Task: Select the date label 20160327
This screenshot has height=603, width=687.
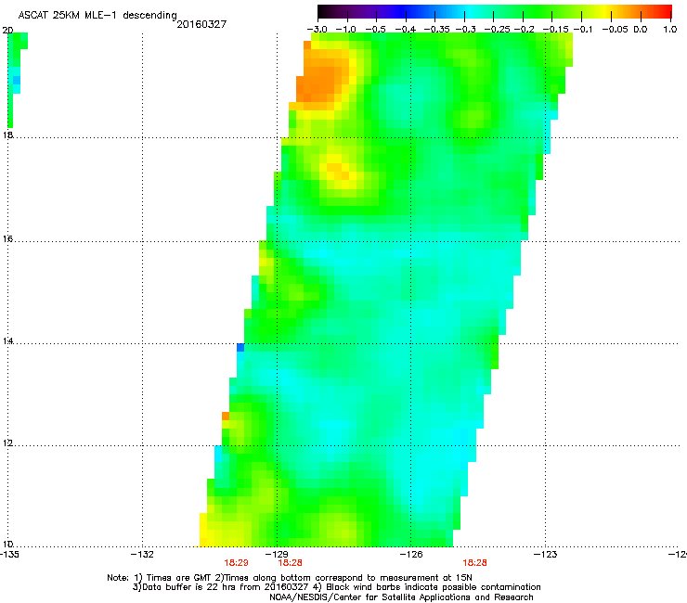Action: [201, 24]
